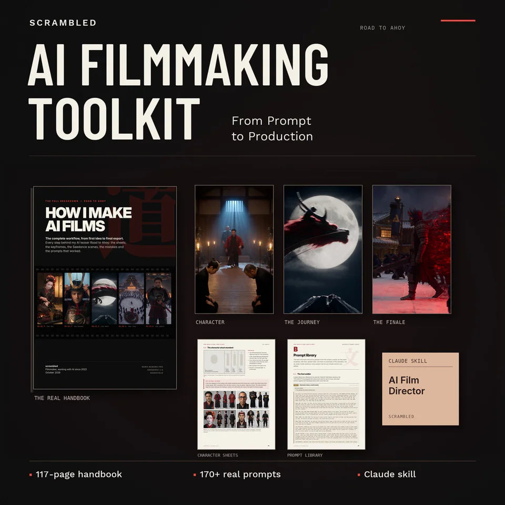Screen dimensions: 505x505
Task: Click the Claude skill bullet at bottom right
Action: (387, 474)
